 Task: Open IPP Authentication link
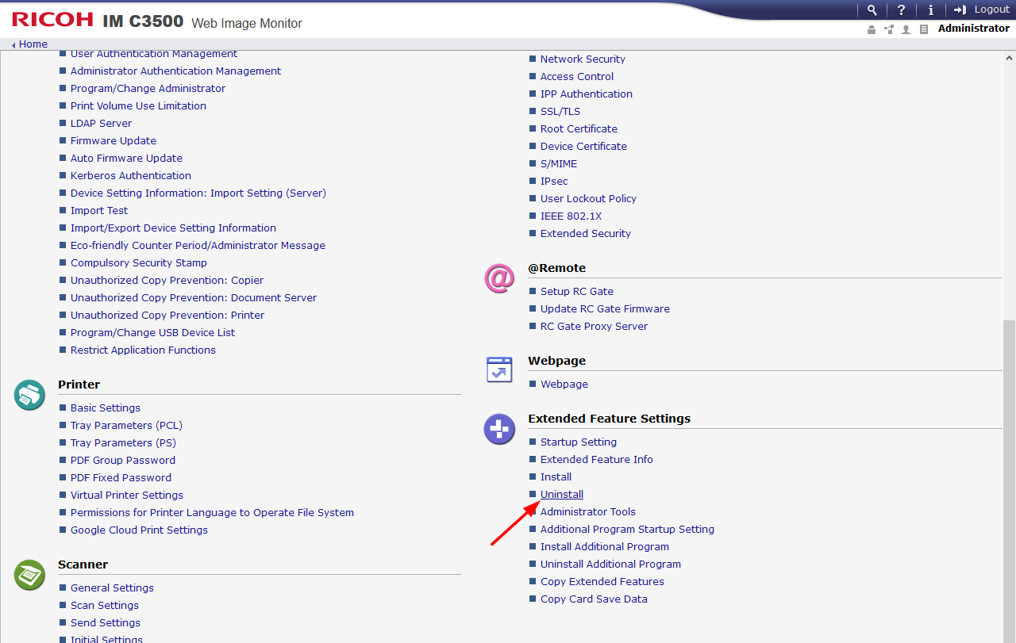tap(587, 94)
